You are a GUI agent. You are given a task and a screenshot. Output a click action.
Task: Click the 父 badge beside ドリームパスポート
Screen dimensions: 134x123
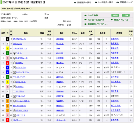tap(14, 101)
